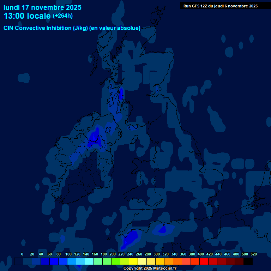Click the bright blue CIN patch over Northern Ireland
The image size is (271, 271).
(95, 139)
